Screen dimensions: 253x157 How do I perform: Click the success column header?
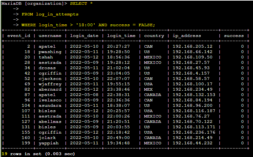tap(234, 36)
